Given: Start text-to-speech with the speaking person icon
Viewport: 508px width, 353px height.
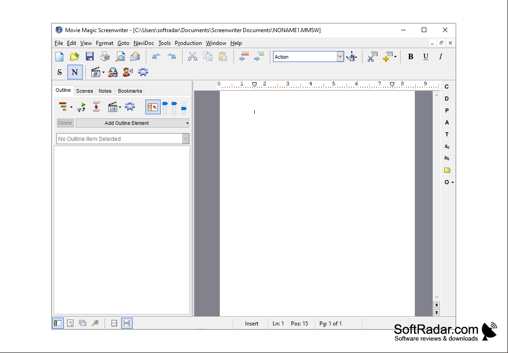Looking at the screenshot, I should pyautogui.click(x=128, y=72).
